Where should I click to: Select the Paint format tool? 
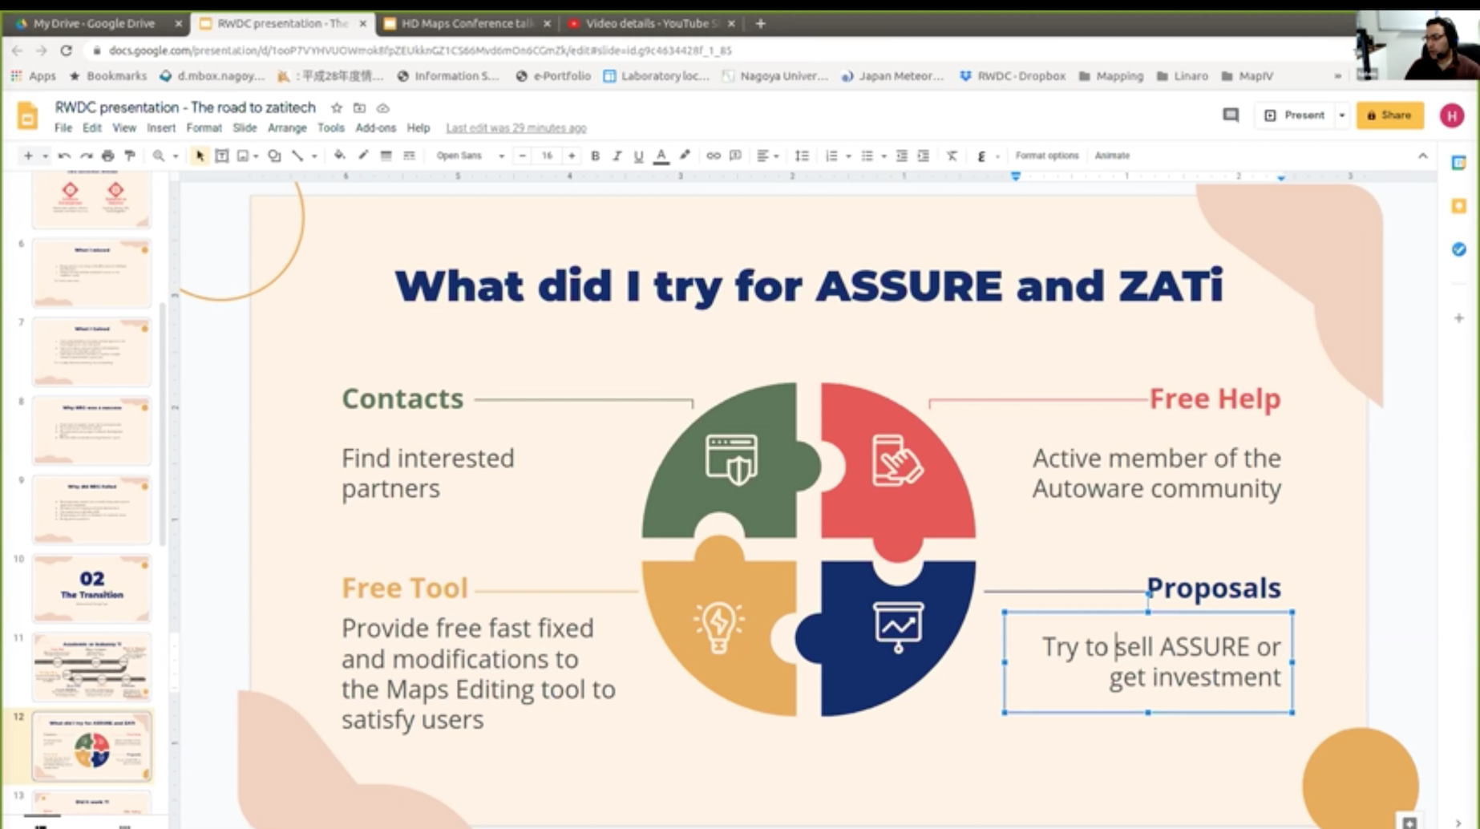(x=129, y=156)
